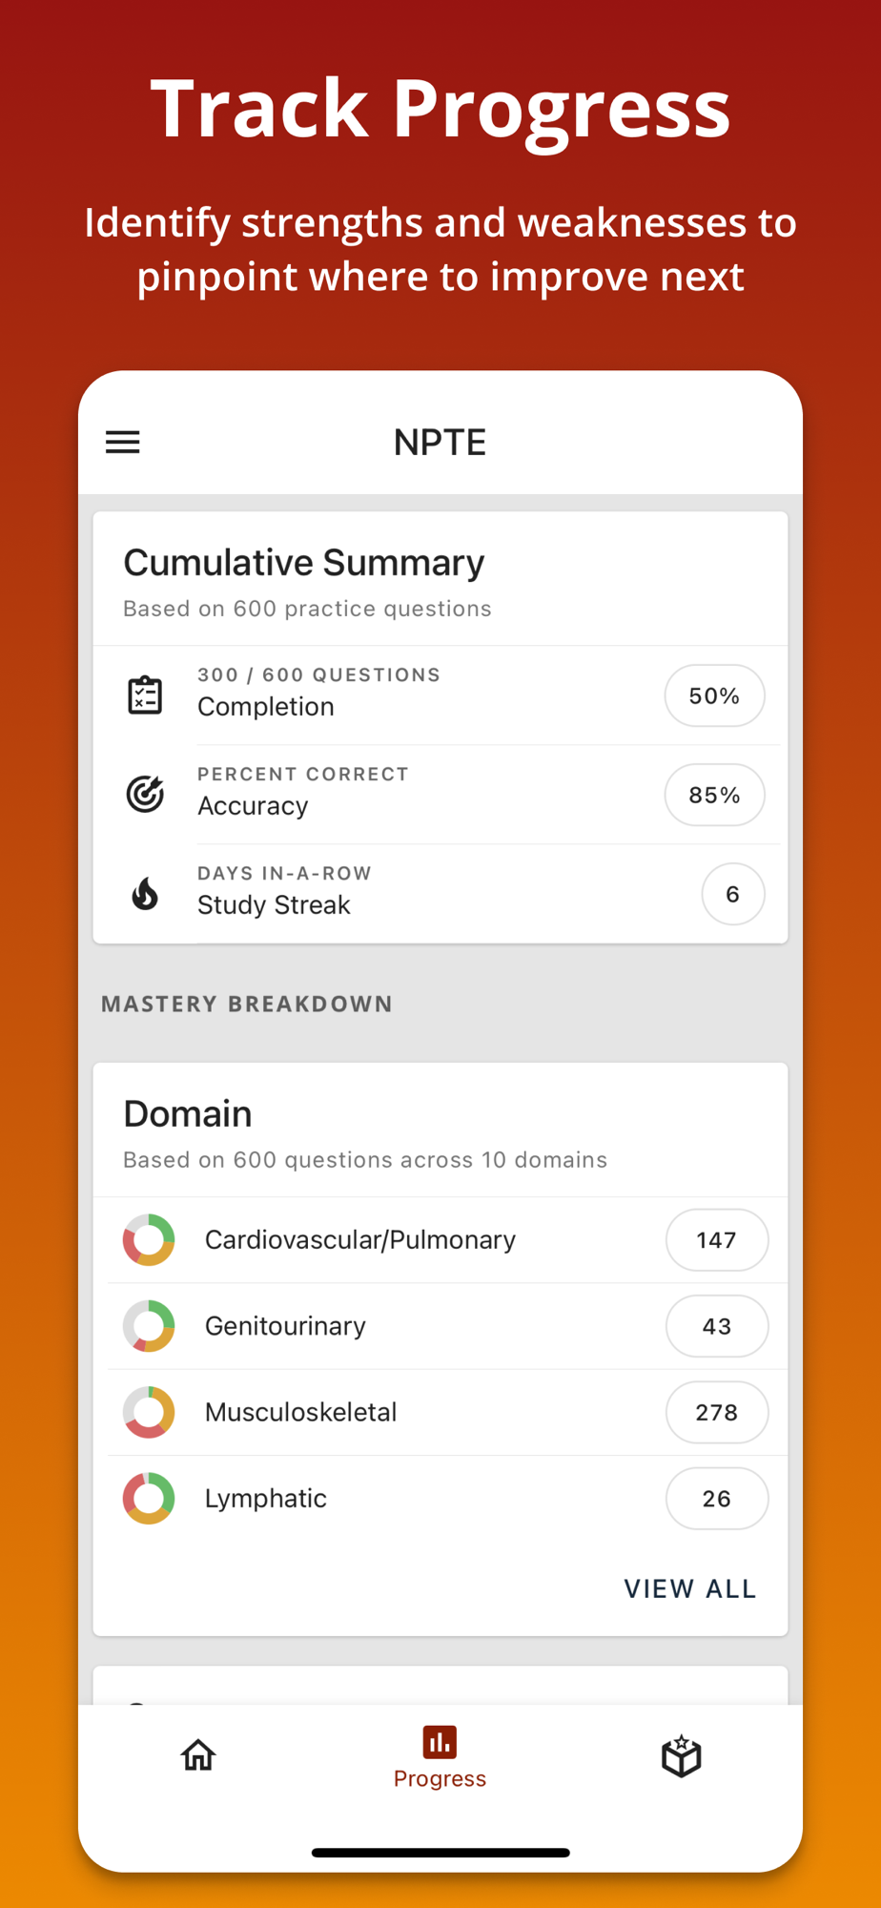
Task: Tap the Musculoskeletal donut chart
Action: [x=149, y=1412]
